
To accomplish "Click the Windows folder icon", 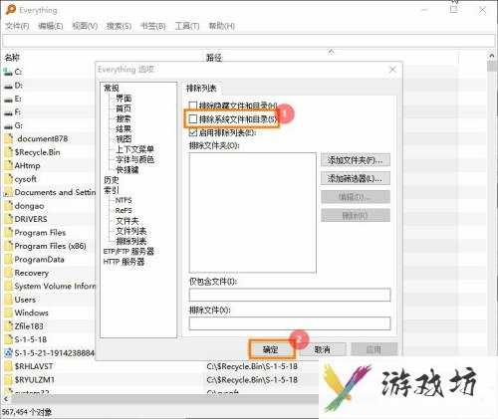I will (9, 313).
